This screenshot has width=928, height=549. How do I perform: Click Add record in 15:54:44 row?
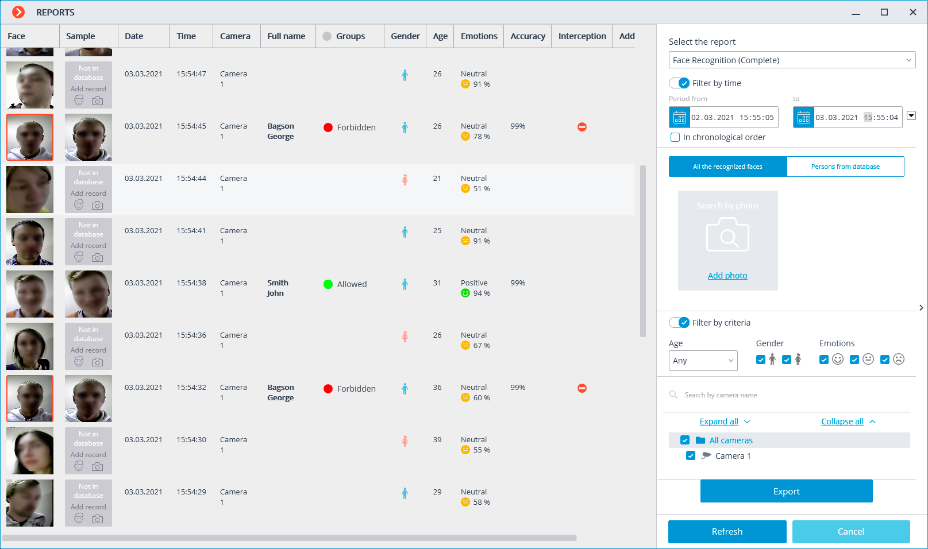click(x=88, y=194)
